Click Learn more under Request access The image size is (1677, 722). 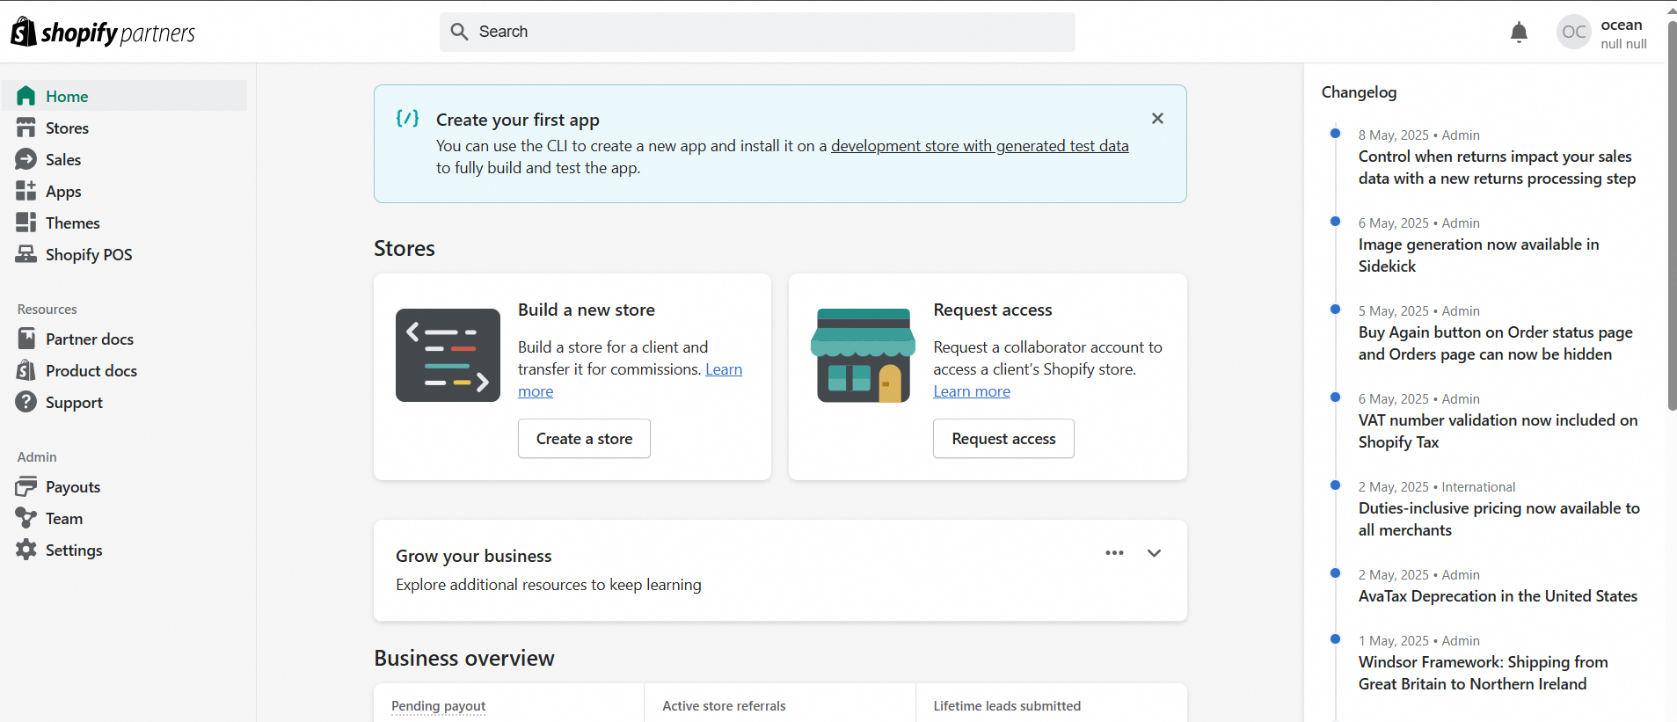[972, 391]
